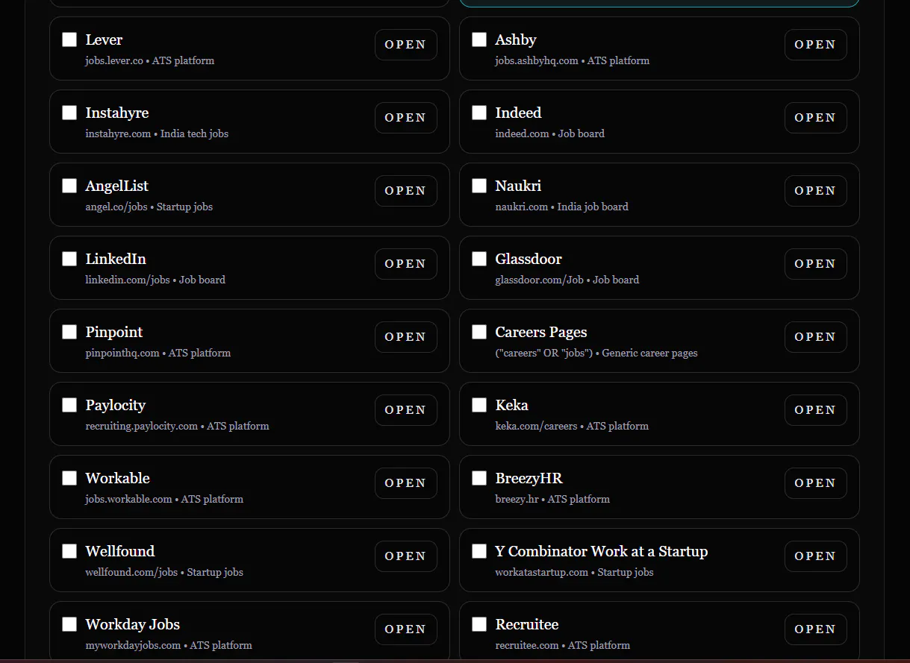Tick the Recruitee checkbox
The width and height of the screenshot is (910, 663).
pos(479,624)
